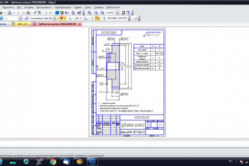Click the Paste clipboard icon
249x166 pixels.
coord(28,12)
